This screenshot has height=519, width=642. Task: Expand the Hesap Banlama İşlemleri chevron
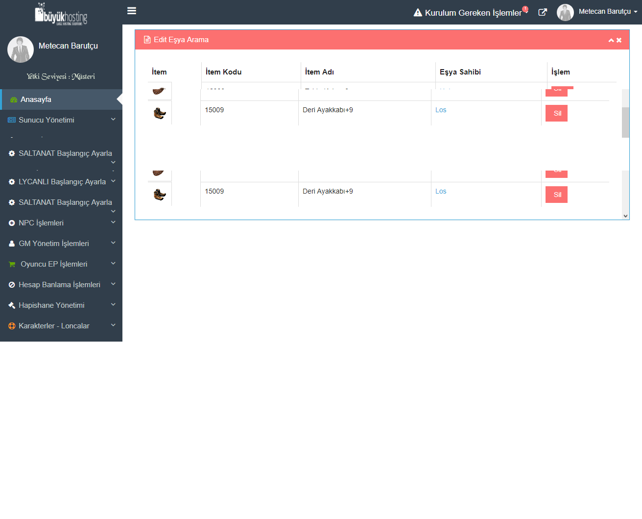(x=113, y=284)
